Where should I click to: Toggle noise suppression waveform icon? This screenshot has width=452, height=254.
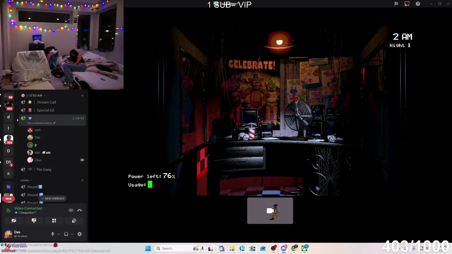point(71,210)
